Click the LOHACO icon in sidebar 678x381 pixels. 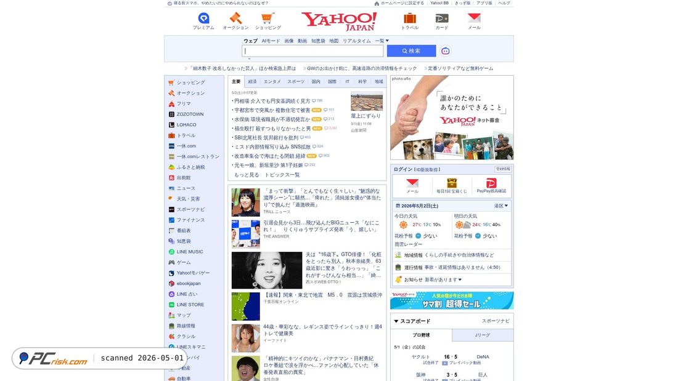coord(172,125)
